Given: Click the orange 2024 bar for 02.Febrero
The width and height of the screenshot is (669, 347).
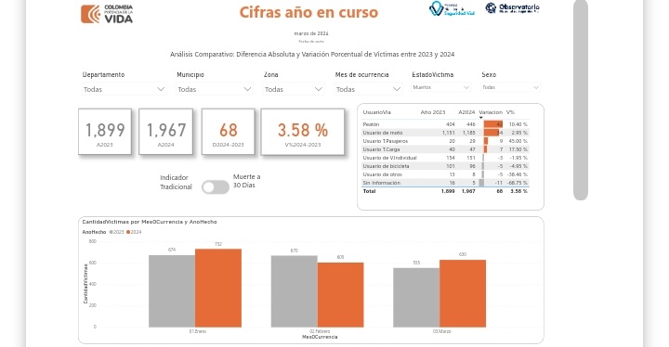Looking at the screenshot, I should pos(340,295).
